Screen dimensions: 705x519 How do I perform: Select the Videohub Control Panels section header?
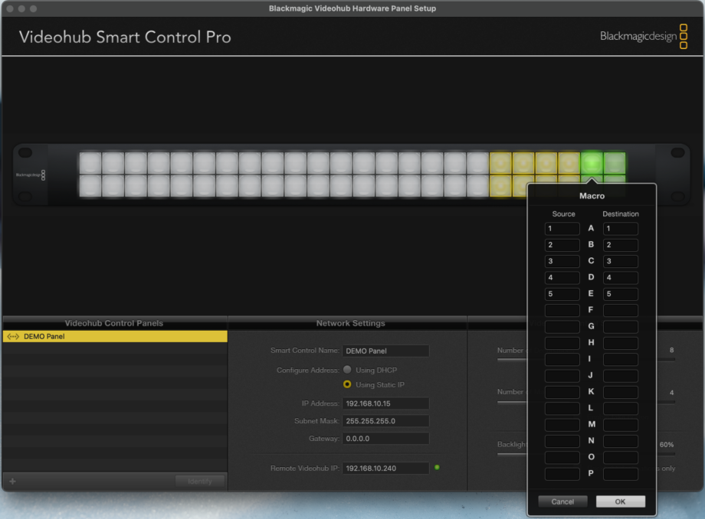click(x=115, y=323)
